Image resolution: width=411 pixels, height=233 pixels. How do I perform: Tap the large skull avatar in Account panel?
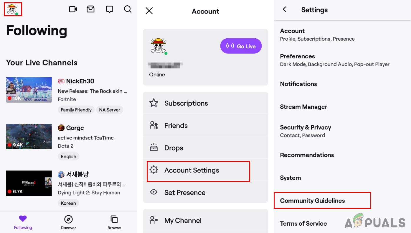click(x=159, y=46)
